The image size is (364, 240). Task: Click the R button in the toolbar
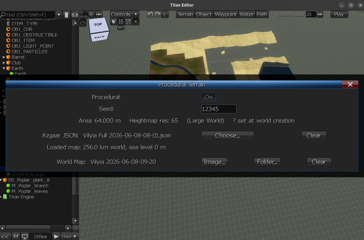pyautogui.click(x=91, y=14)
